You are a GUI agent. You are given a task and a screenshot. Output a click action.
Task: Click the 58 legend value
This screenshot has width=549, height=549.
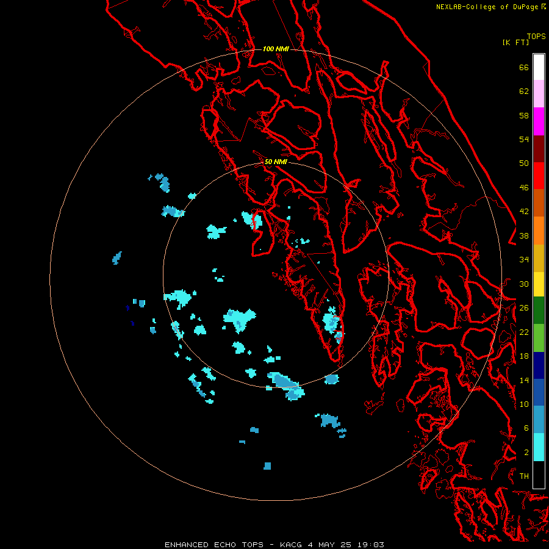[x=524, y=115]
